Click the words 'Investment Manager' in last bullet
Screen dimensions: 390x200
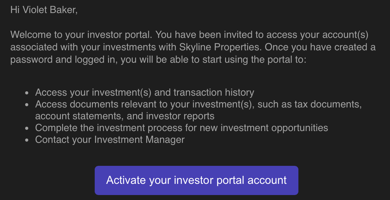click(139, 139)
